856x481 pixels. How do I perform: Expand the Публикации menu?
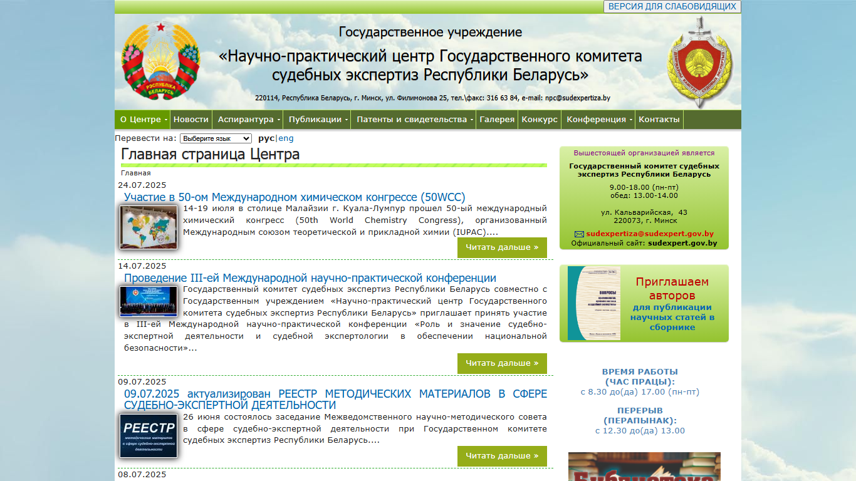(316, 120)
